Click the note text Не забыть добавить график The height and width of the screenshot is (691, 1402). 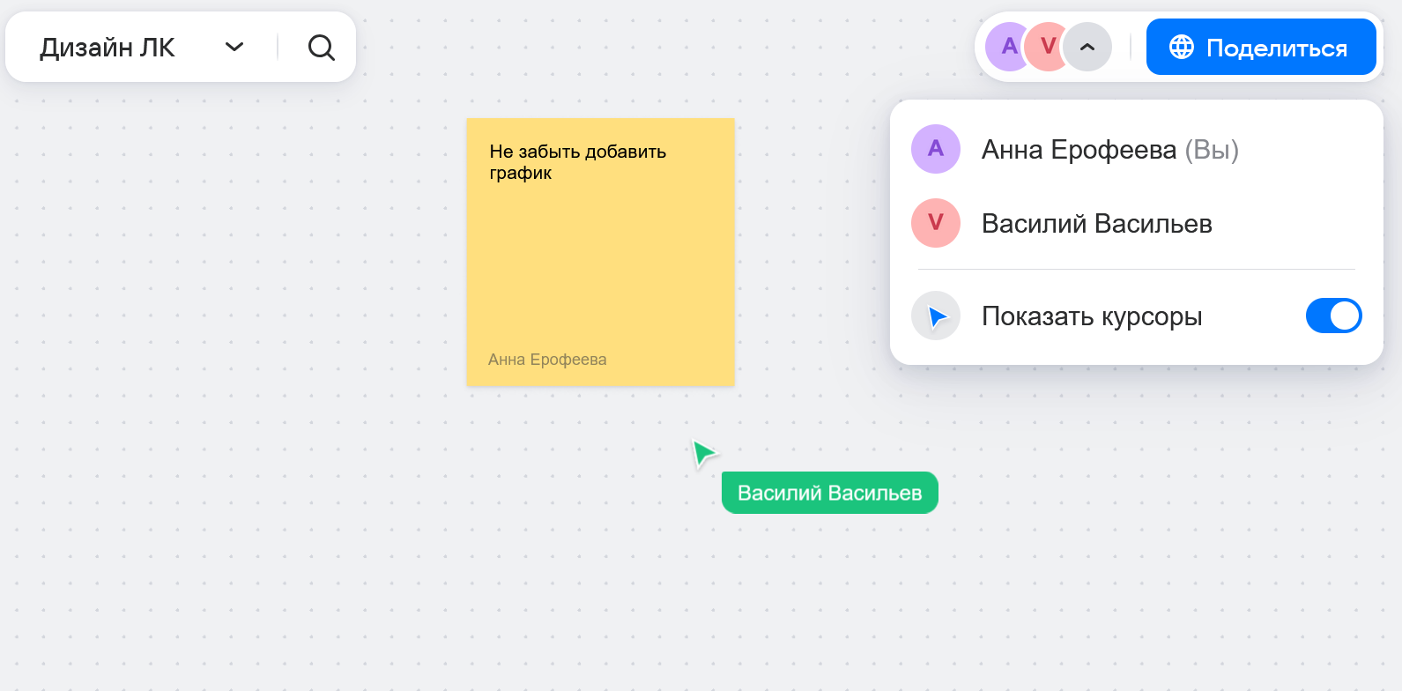(x=577, y=162)
